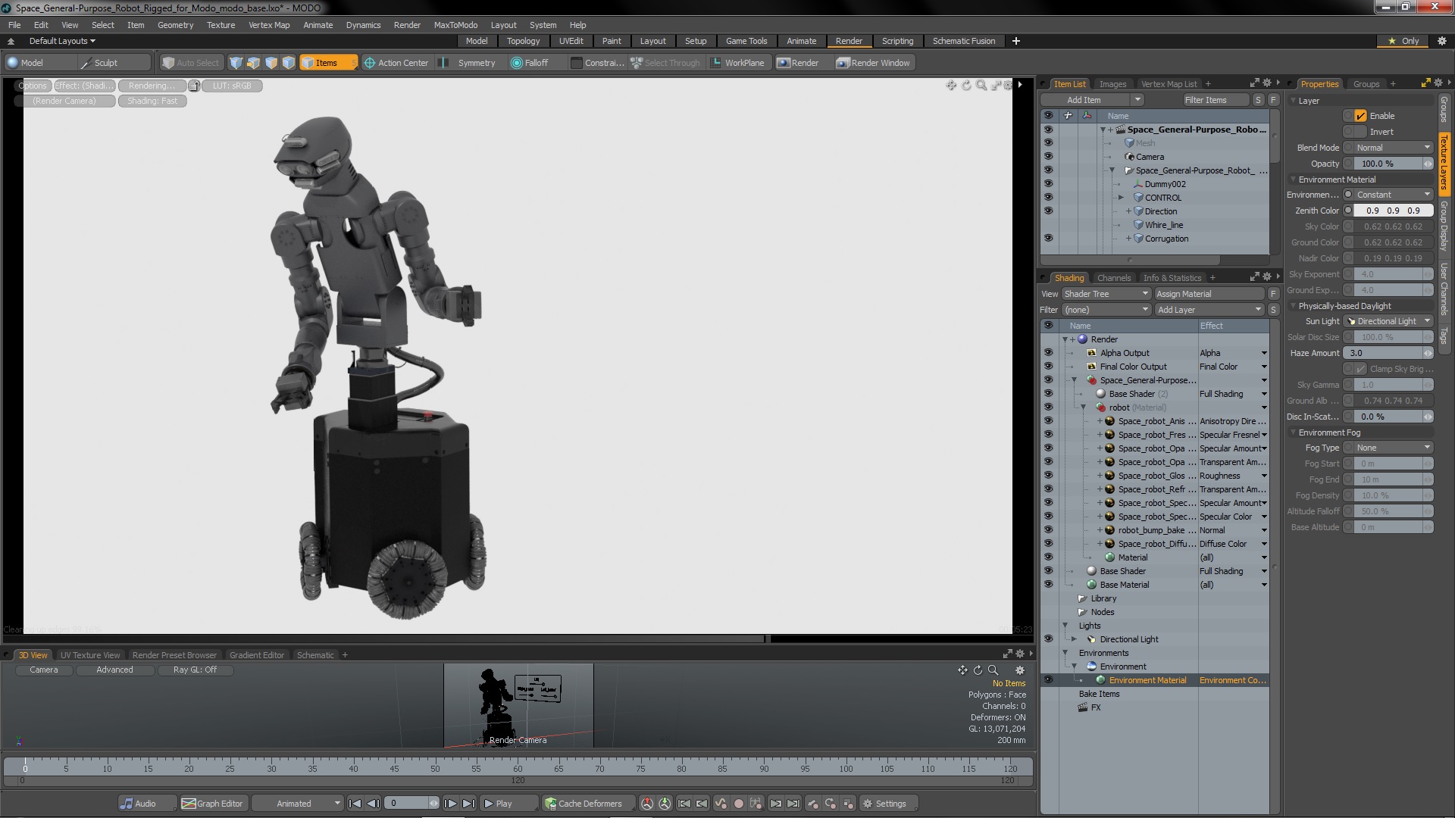This screenshot has width=1455, height=818.
Task: Toggle visibility of Environment Material
Action: tap(1048, 680)
